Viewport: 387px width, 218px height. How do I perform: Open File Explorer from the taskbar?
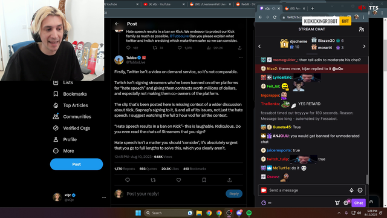[x=199, y=213]
